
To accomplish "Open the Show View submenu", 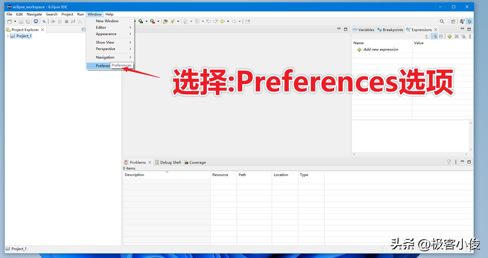I will point(110,42).
